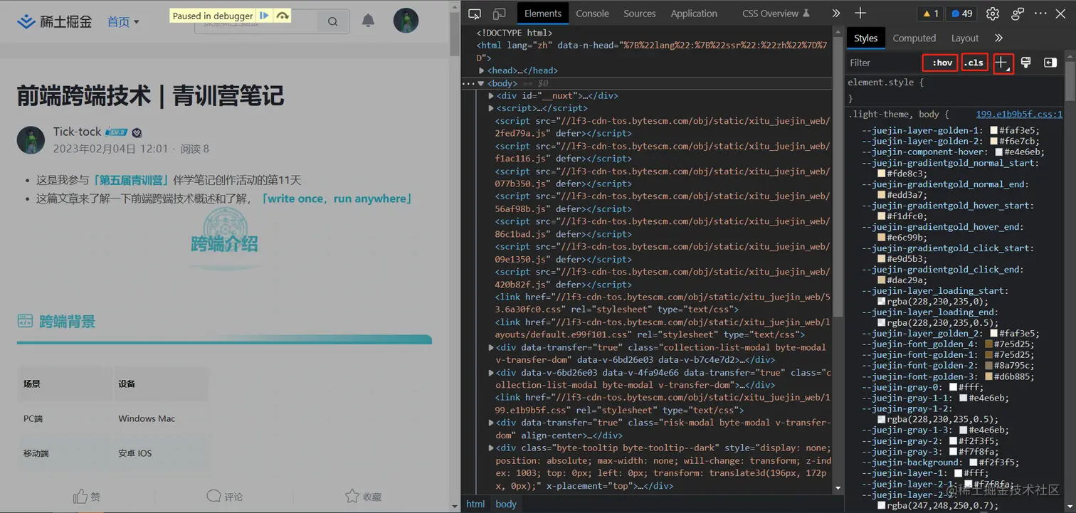Click the LV.2 level badge

tap(116, 132)
